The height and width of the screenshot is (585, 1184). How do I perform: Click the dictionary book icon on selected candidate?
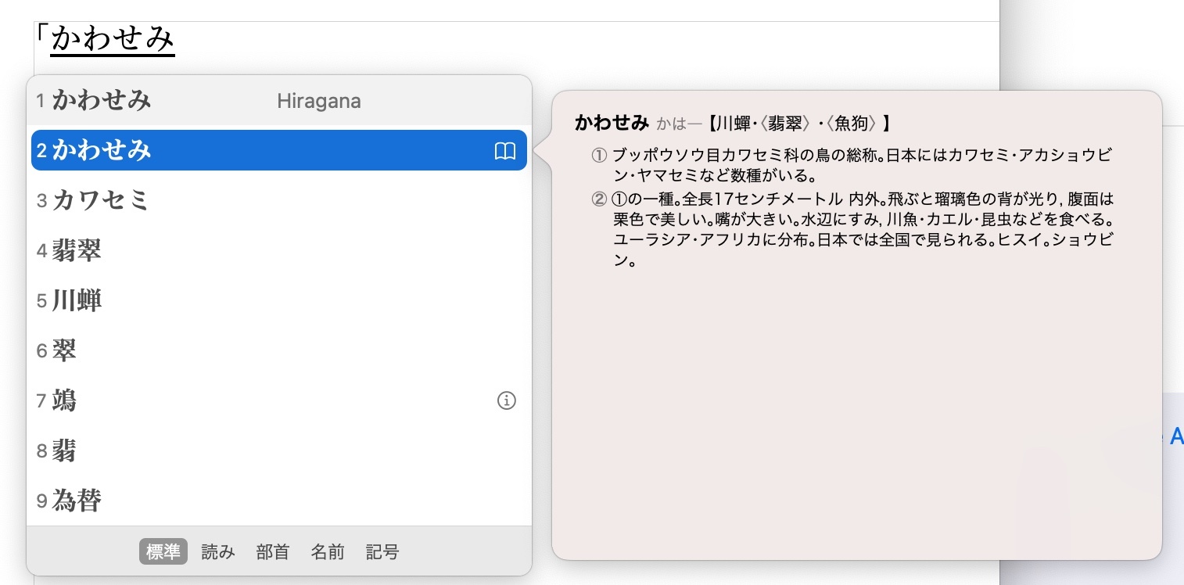pyautogui.click(x=505, y=151)
